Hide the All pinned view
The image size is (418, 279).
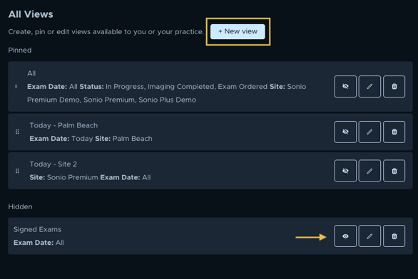pos(345,86)
